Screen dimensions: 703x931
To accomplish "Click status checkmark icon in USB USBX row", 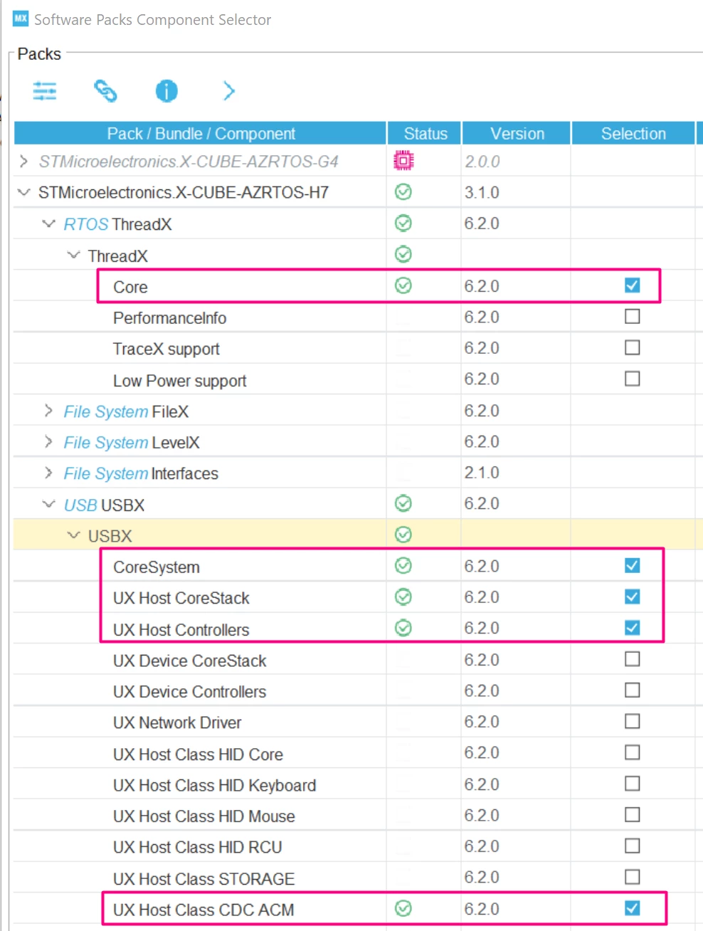I will click(x=403, y=504).
